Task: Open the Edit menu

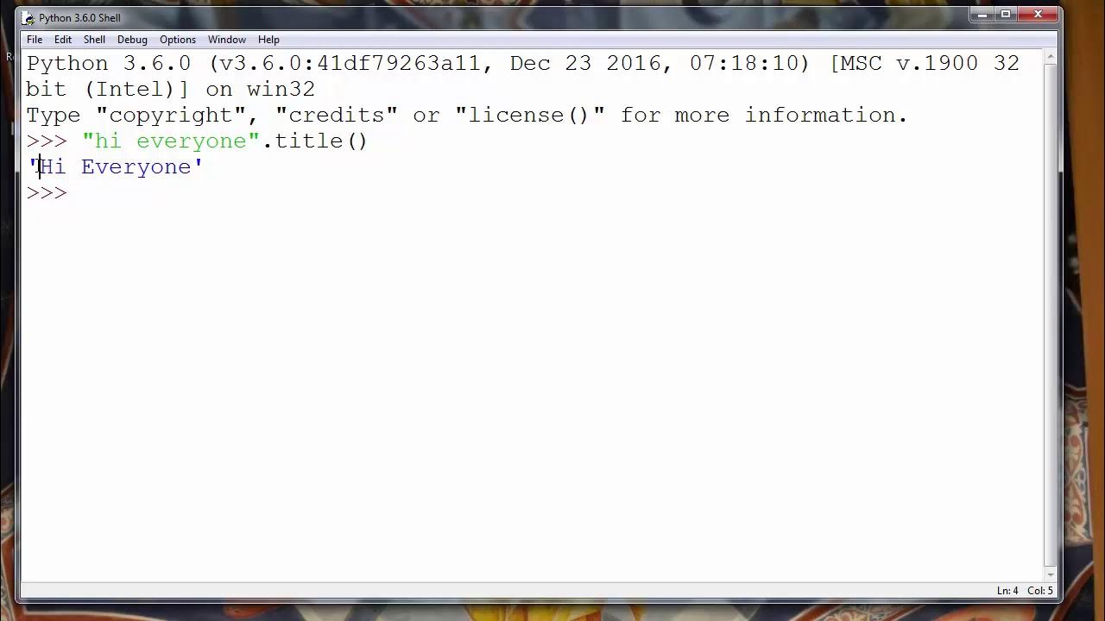Action: (63, 40)
